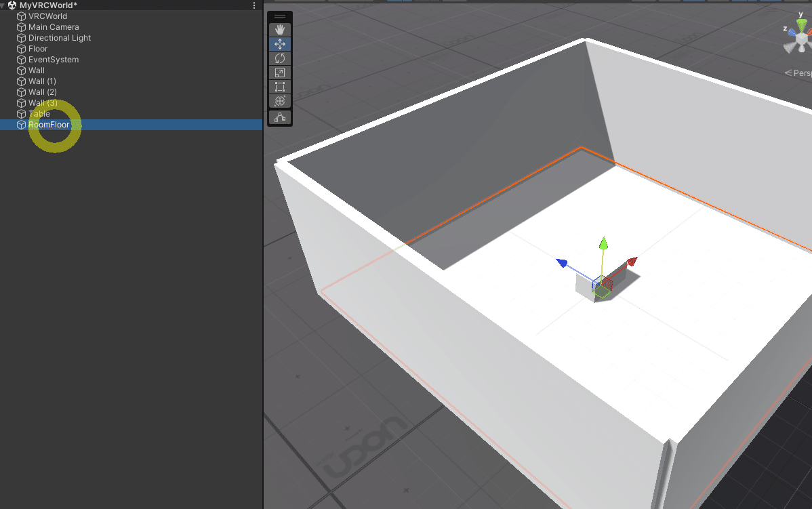This screenshot has height=509, width=812.
Task: Select RoomFloor in the hierarchy
Action: 49,125
